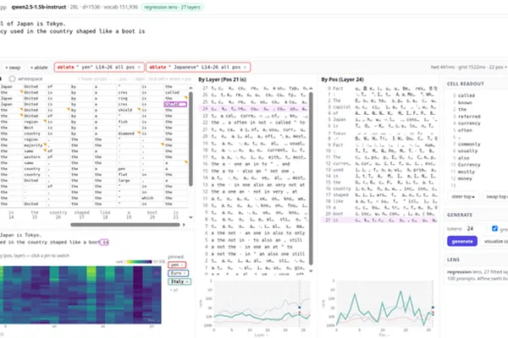Screen dimensions: 508x338
Task: Select the '21 is' row in By Pos
Action: [379, 221]
